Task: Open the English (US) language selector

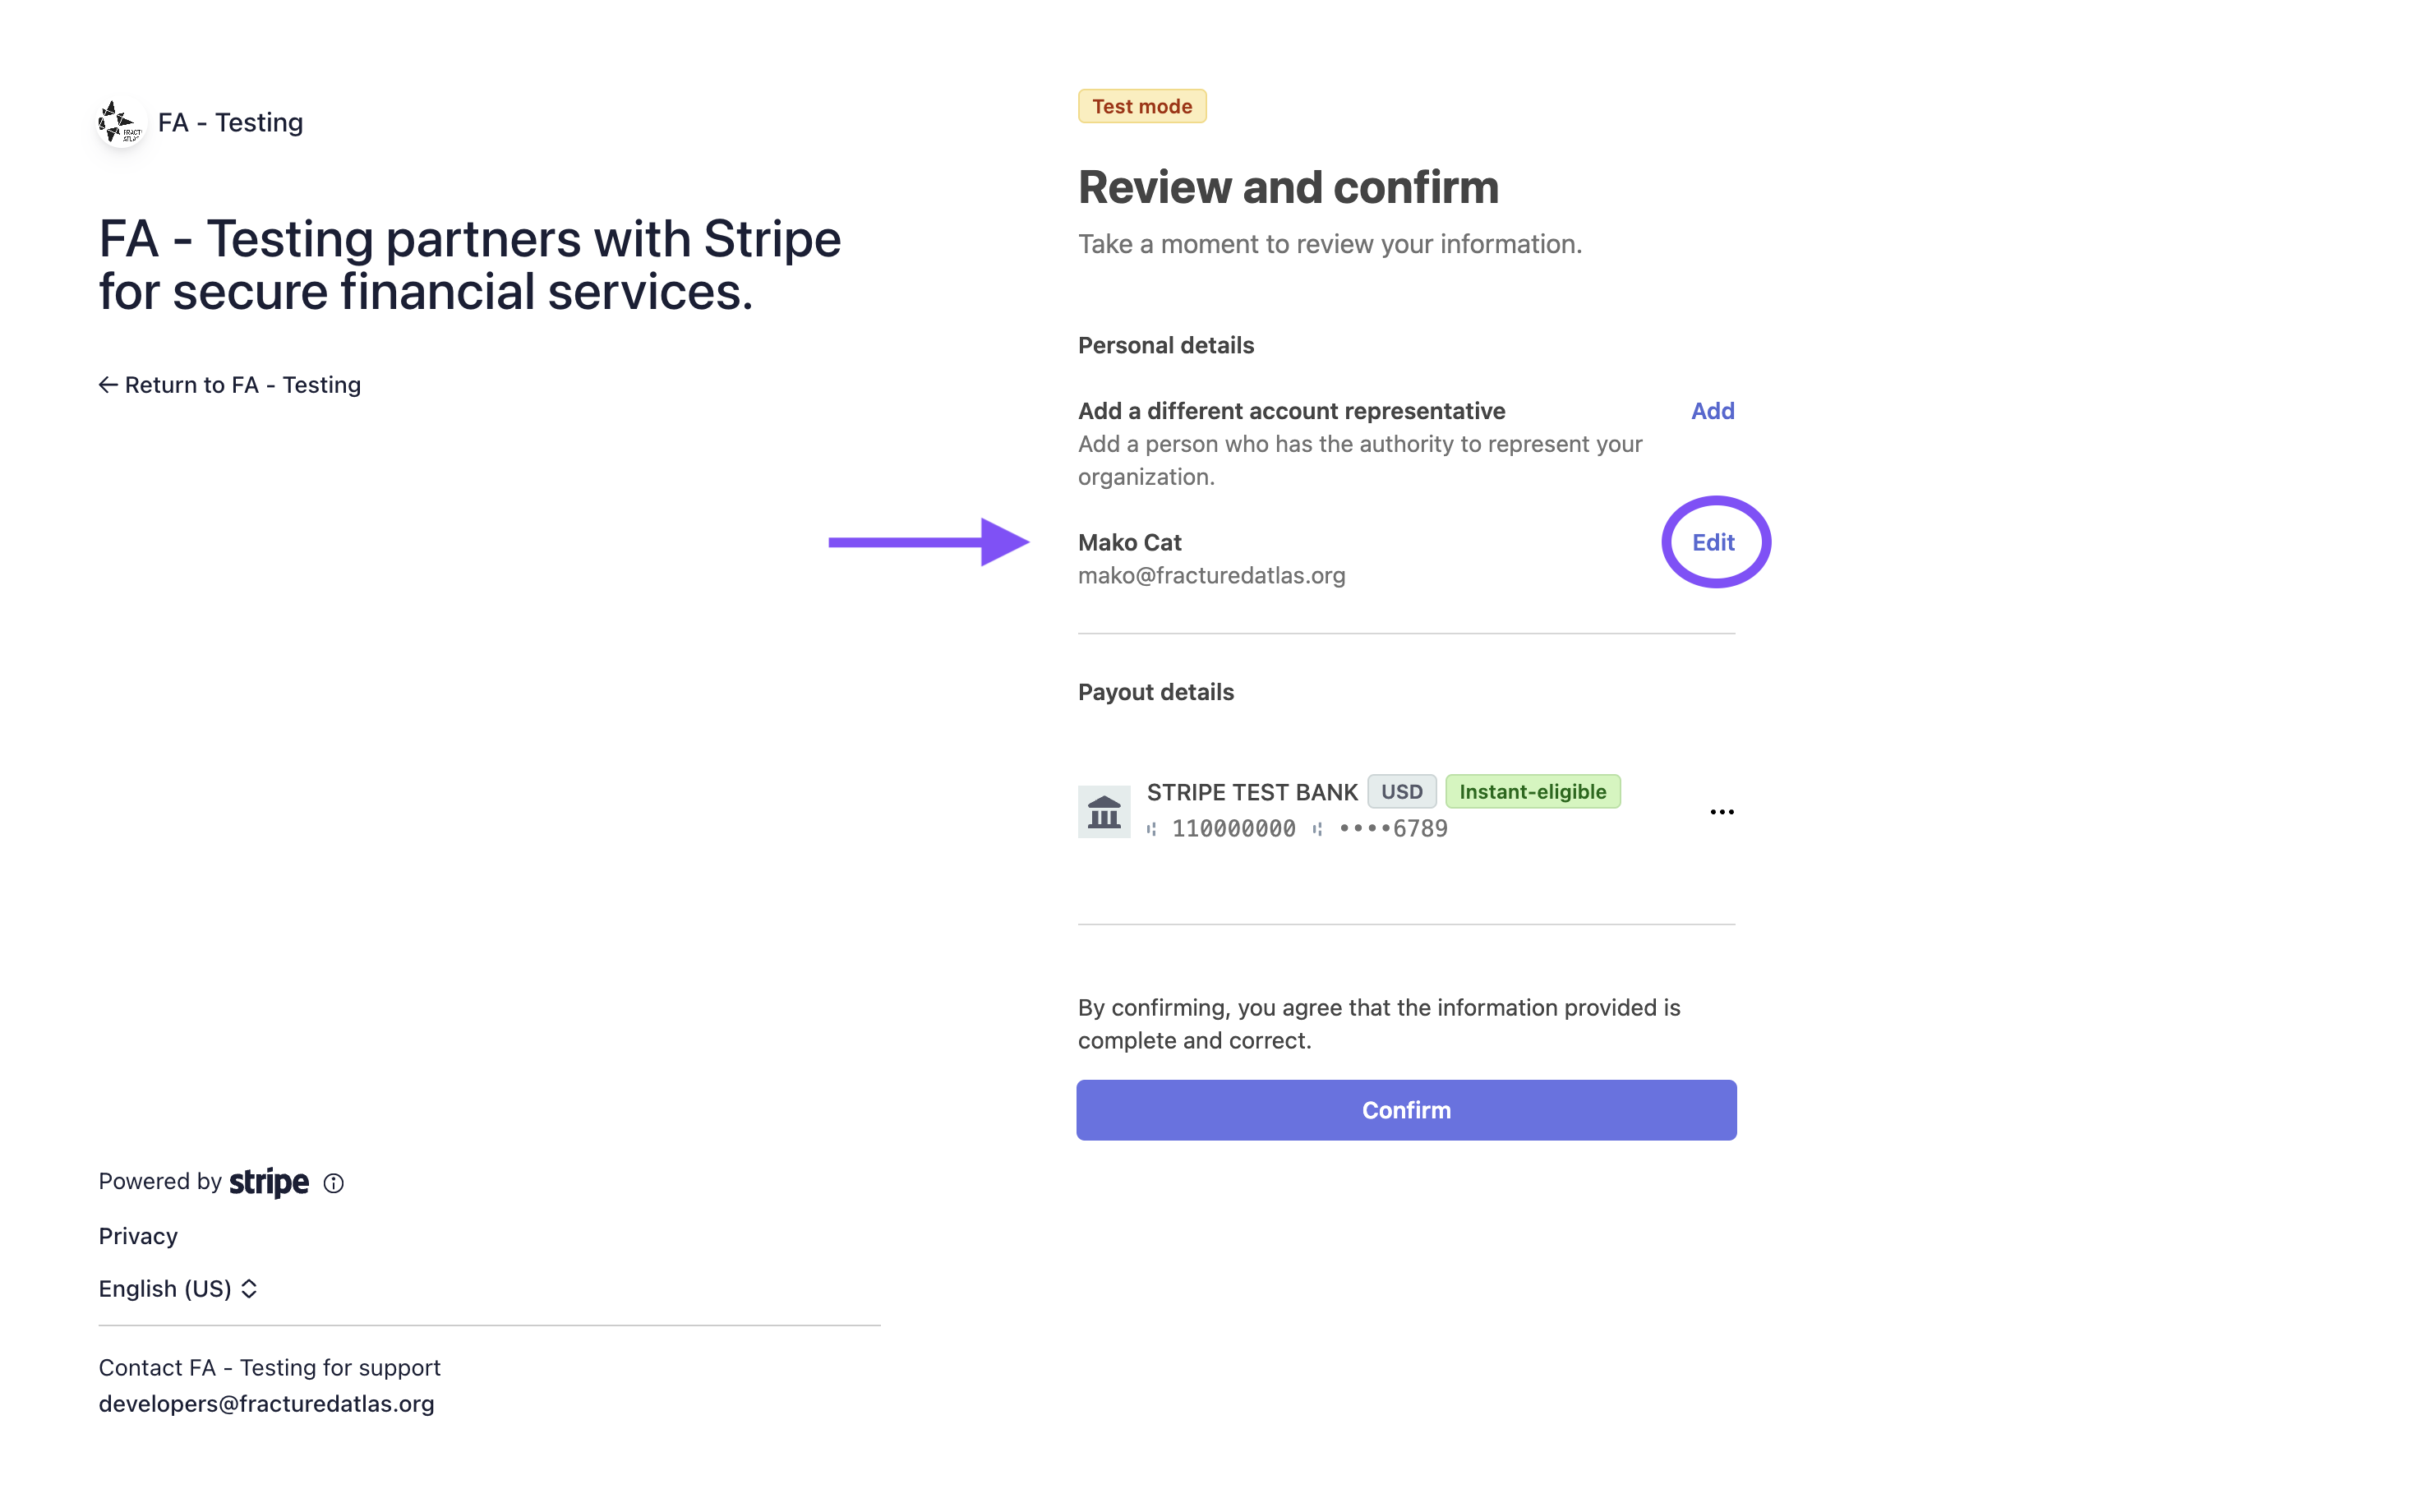Action: point(178,1288)
